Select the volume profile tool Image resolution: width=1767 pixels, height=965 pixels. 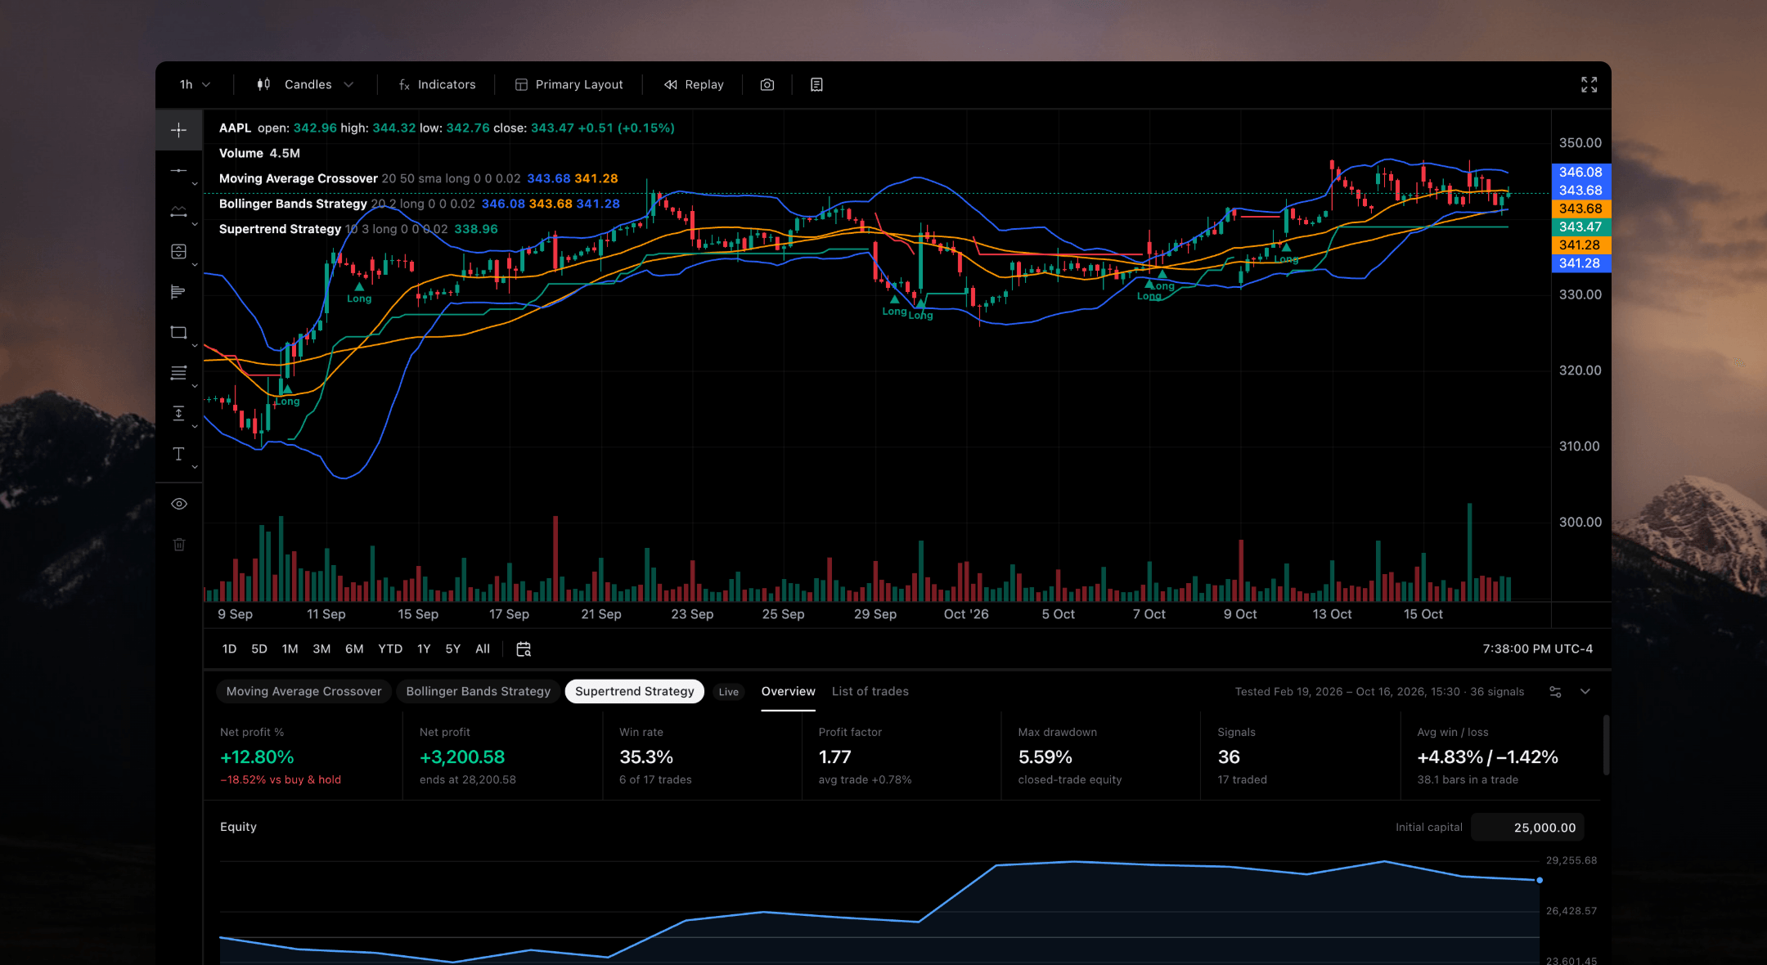(x=178, y=292)
